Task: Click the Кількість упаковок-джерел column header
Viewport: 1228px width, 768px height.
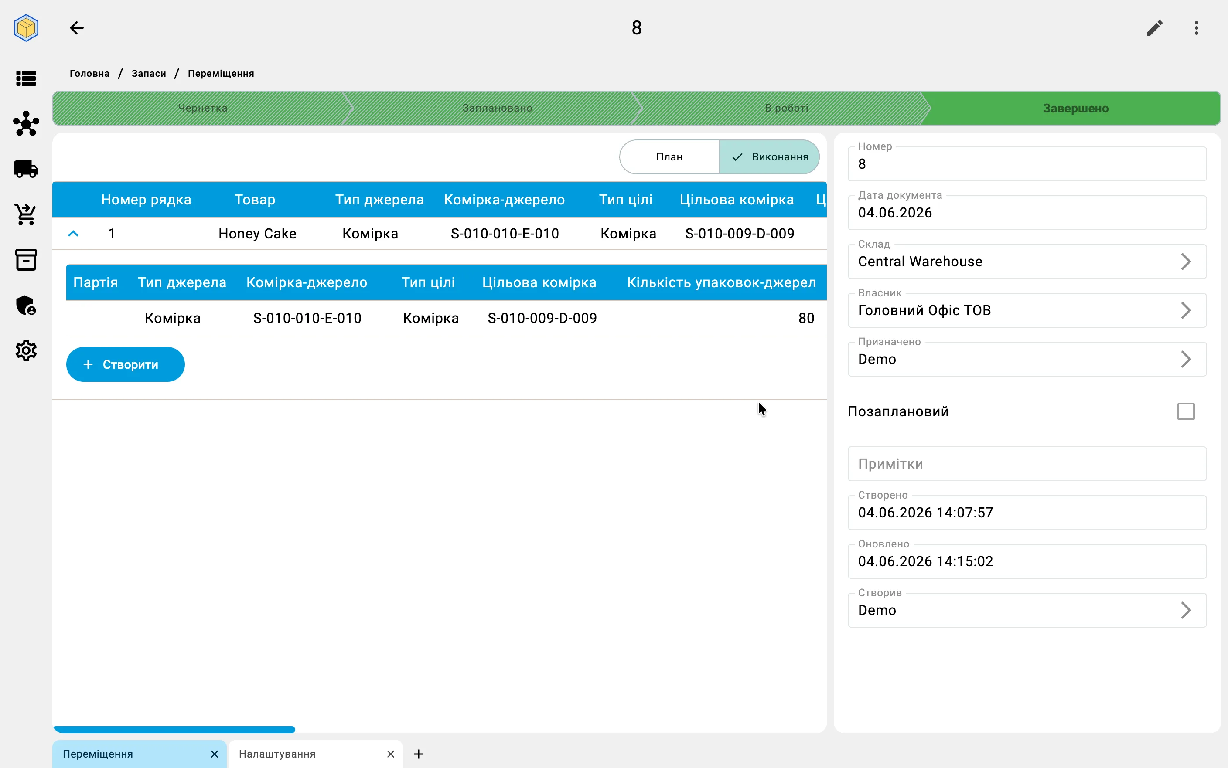Action: pos(721,282)
